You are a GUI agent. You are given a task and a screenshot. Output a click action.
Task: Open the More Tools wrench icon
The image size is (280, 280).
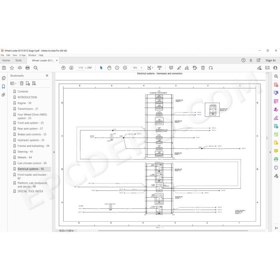(276, 176)
